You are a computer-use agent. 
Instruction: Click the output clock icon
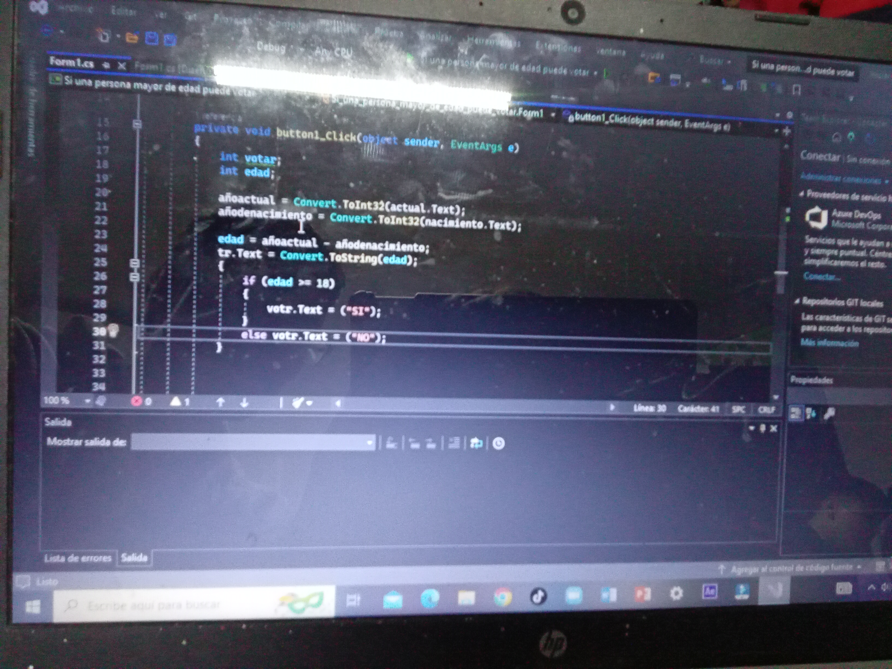click(x=498, y=444)
